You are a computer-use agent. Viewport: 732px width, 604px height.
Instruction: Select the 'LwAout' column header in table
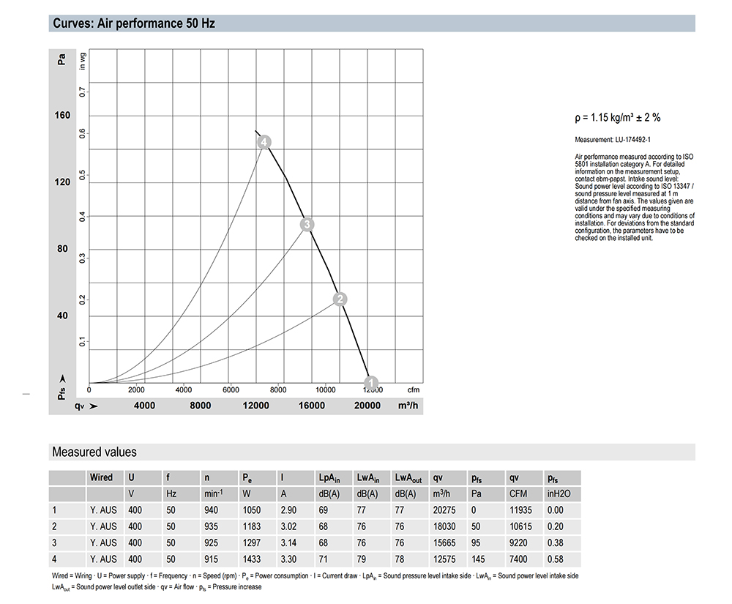point(409,477)
